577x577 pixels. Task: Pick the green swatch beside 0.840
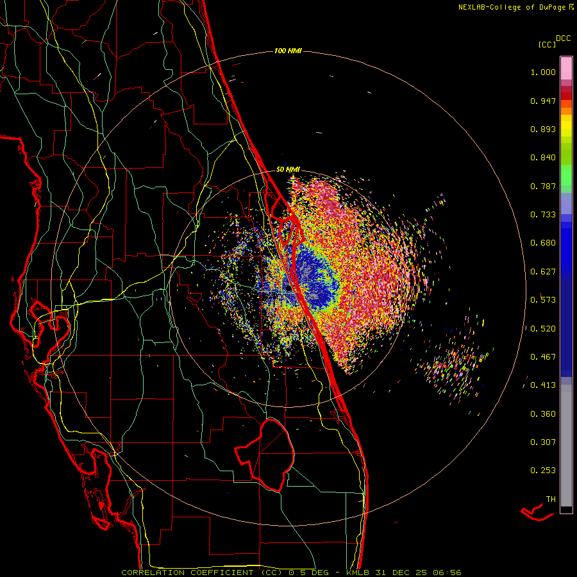(x=566, y=154)
